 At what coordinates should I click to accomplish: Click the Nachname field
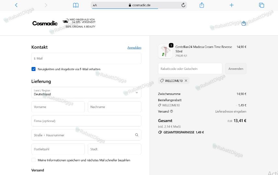(x=114, y=107)
